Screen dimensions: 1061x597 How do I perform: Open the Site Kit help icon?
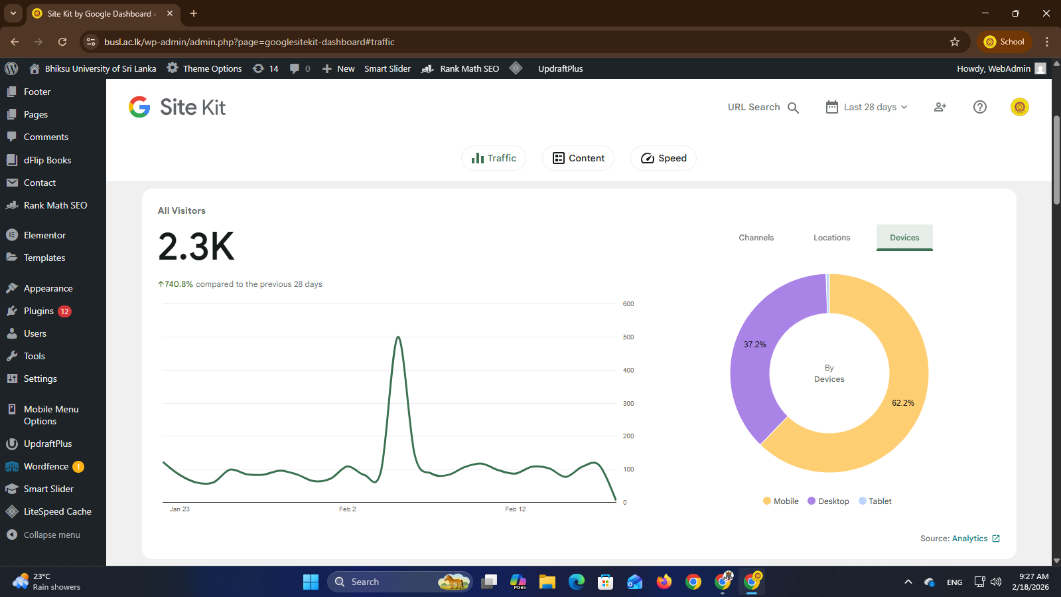(979, 107)
